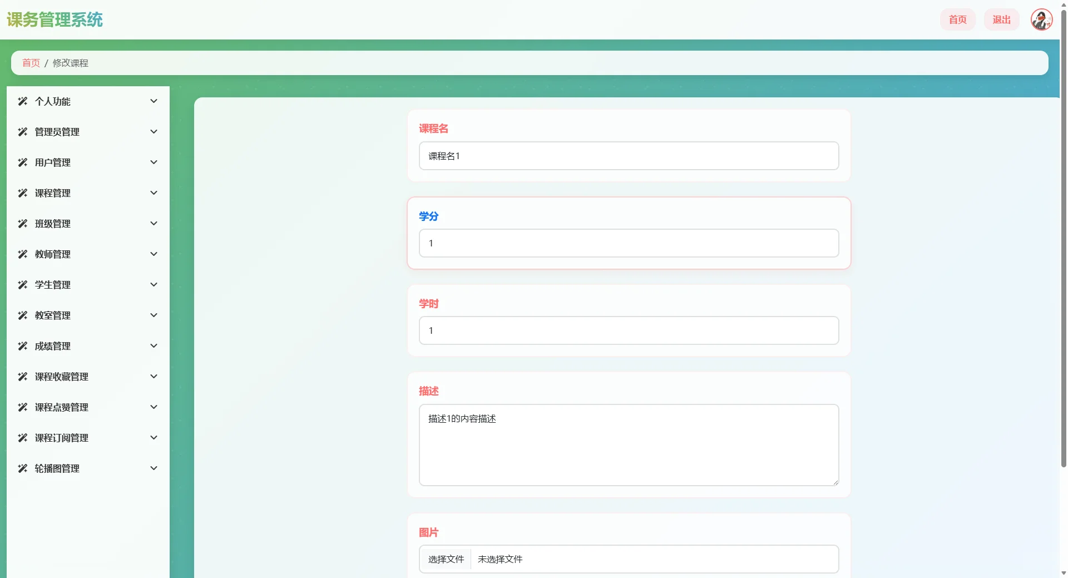This screenshot has width=1068, height=578.
Task: Expand 课程点赞管理 with its chevron arrow
Action: click(154, 407)
